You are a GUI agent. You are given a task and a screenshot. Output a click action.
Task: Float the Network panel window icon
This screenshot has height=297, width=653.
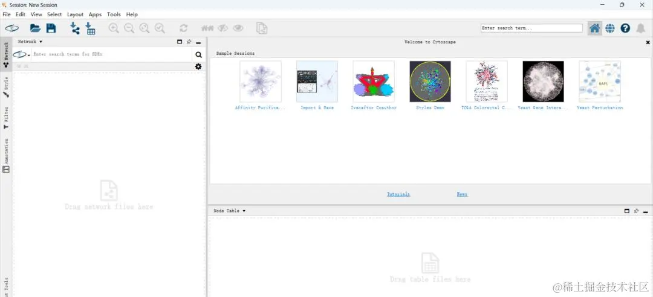180,42
